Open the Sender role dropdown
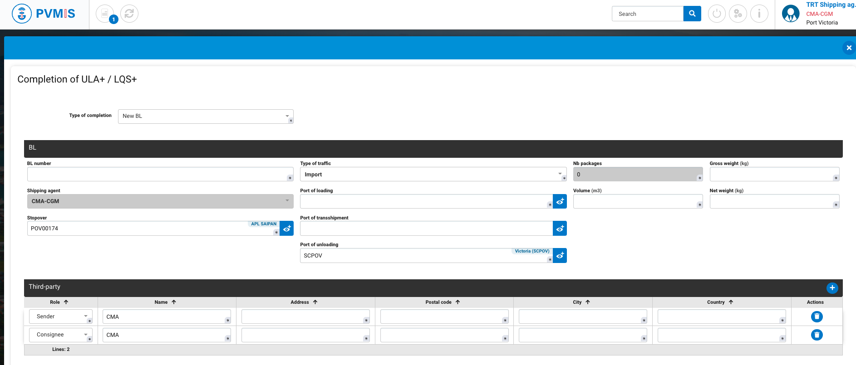 (61, 316)
